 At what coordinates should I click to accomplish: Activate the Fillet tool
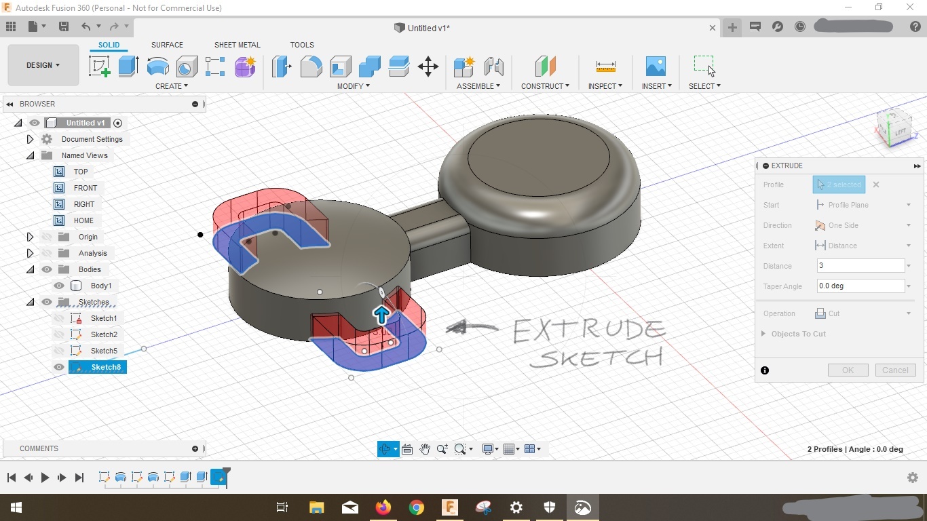coord(311,66)
